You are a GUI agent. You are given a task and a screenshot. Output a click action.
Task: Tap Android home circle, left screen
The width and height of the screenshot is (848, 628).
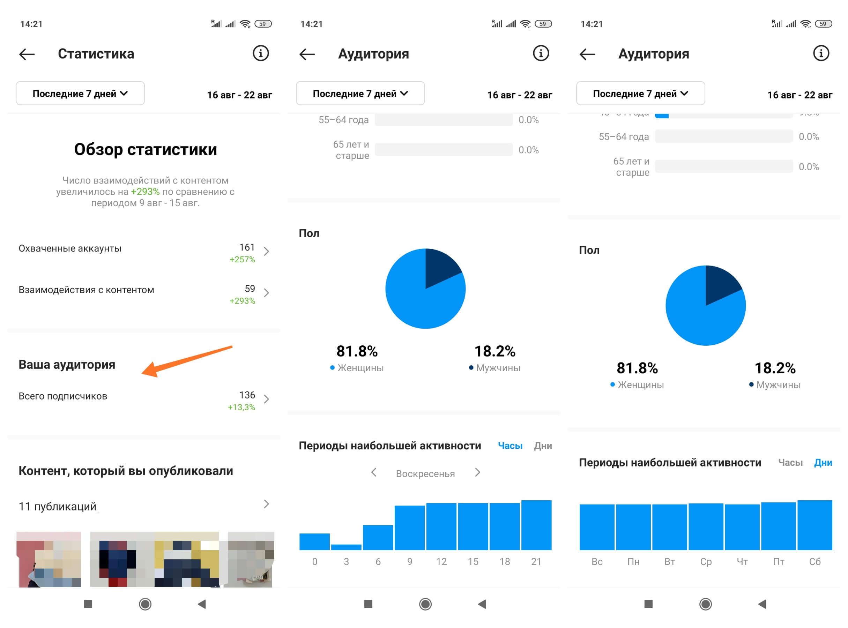145,604
